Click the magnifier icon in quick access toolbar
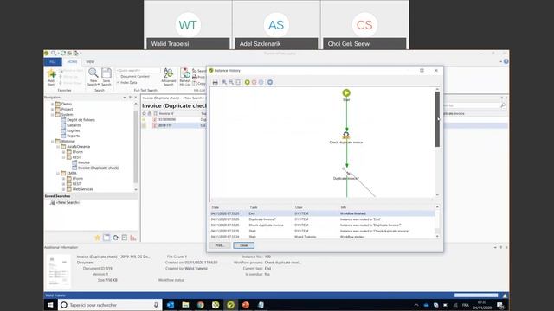Screen dimensions: 554x311 [54, 54]
